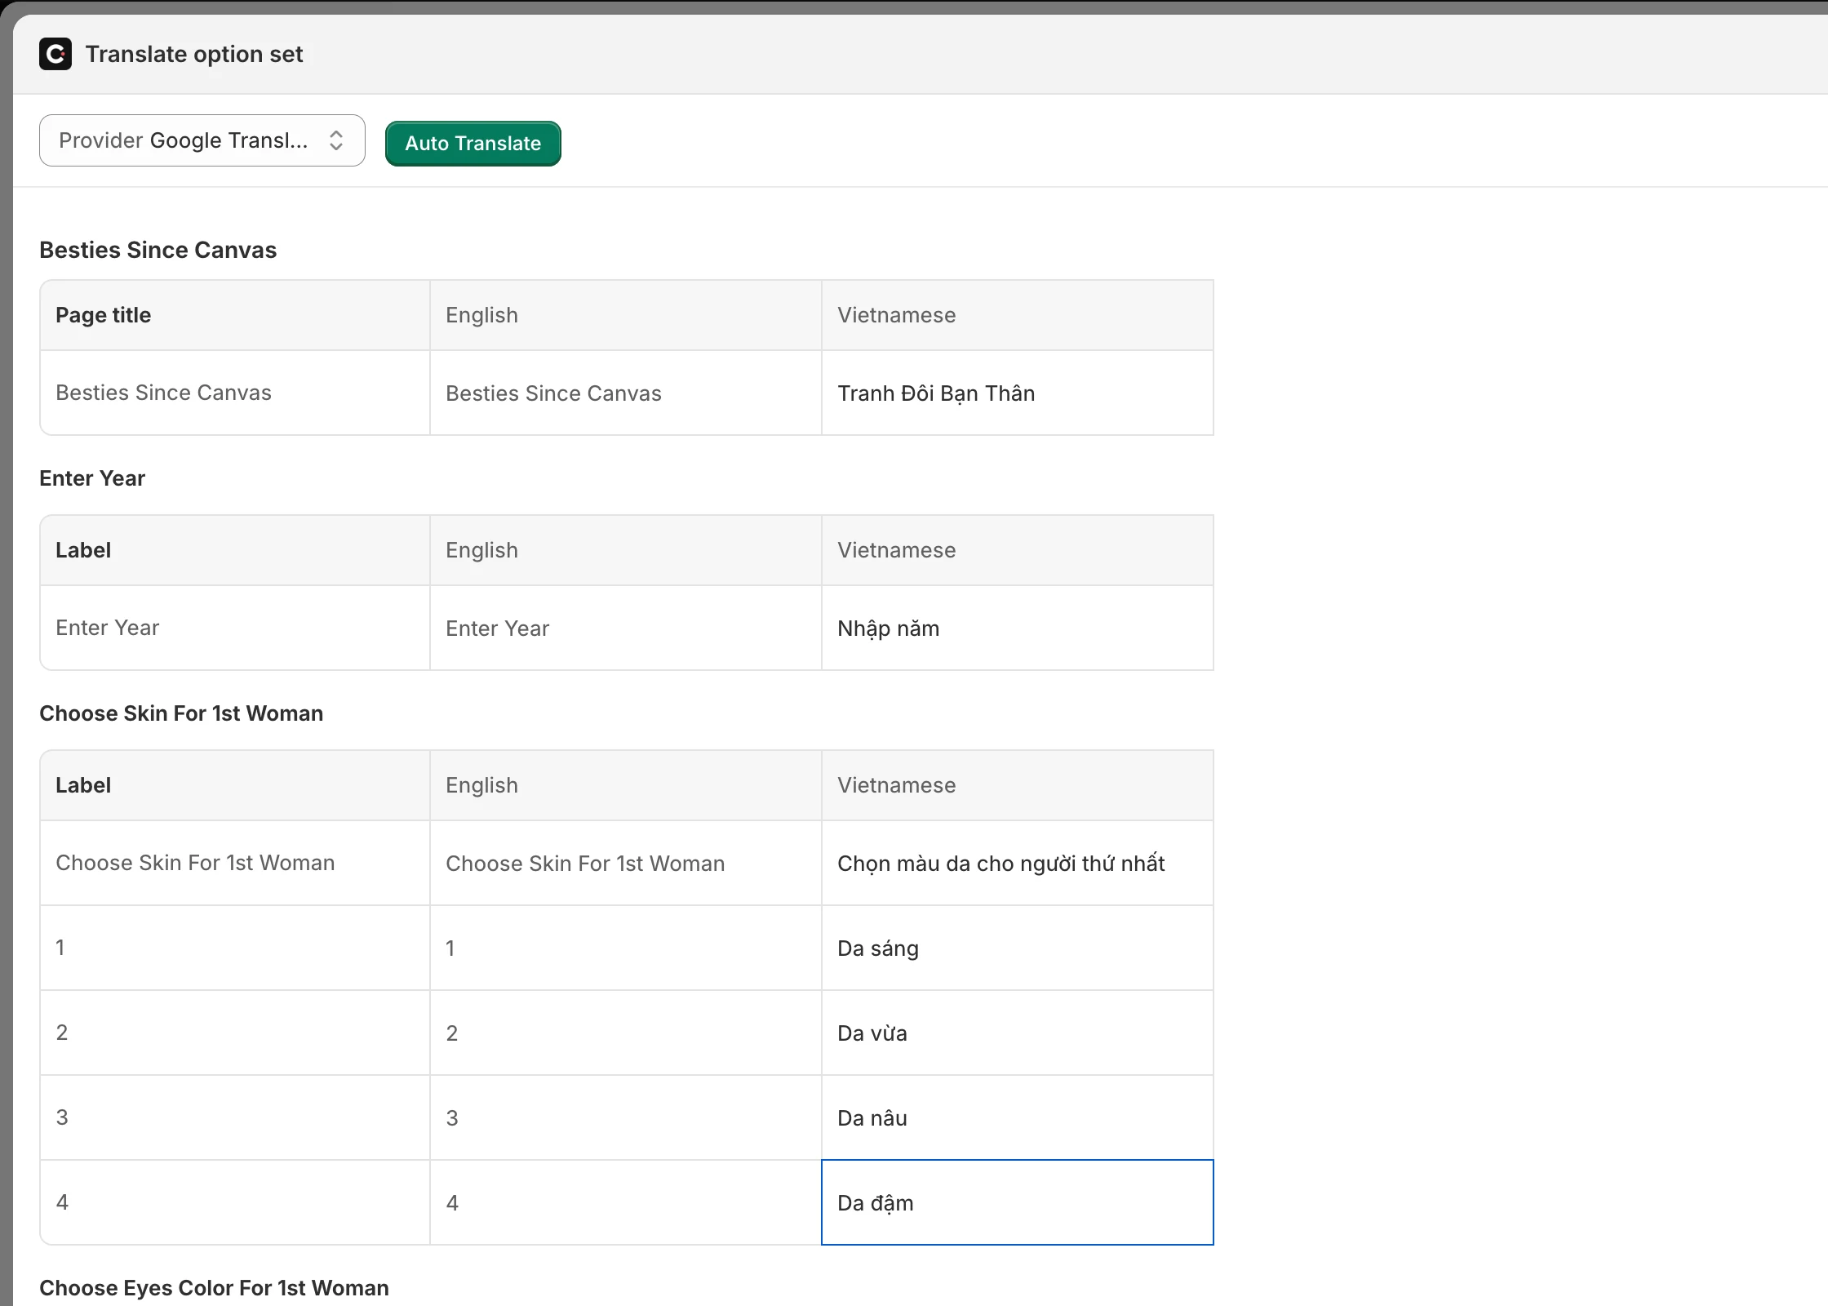Screen dimensions: 1828x1306
Task: Select the English cell 'Enter Year'
Action: click(625, 629)
